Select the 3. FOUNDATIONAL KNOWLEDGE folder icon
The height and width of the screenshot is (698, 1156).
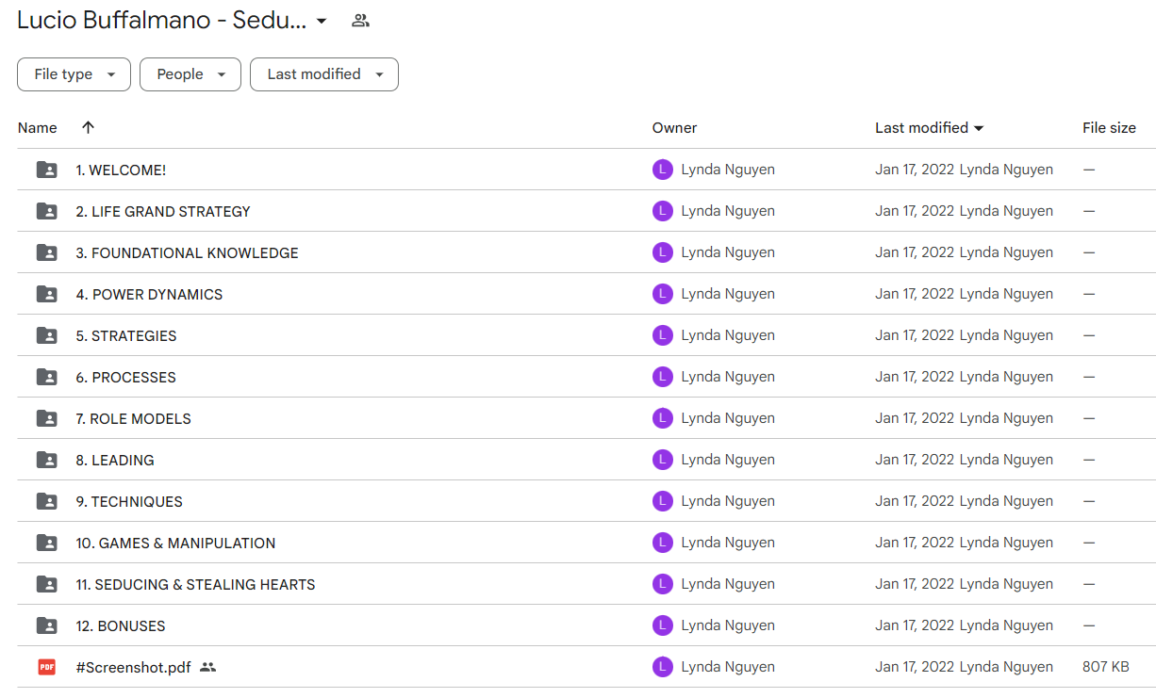pyautogui.click(x=46, y=252)
